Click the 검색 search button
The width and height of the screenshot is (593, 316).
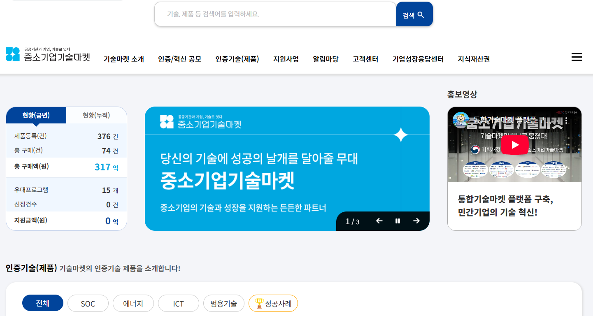click(x=414, y=14)
